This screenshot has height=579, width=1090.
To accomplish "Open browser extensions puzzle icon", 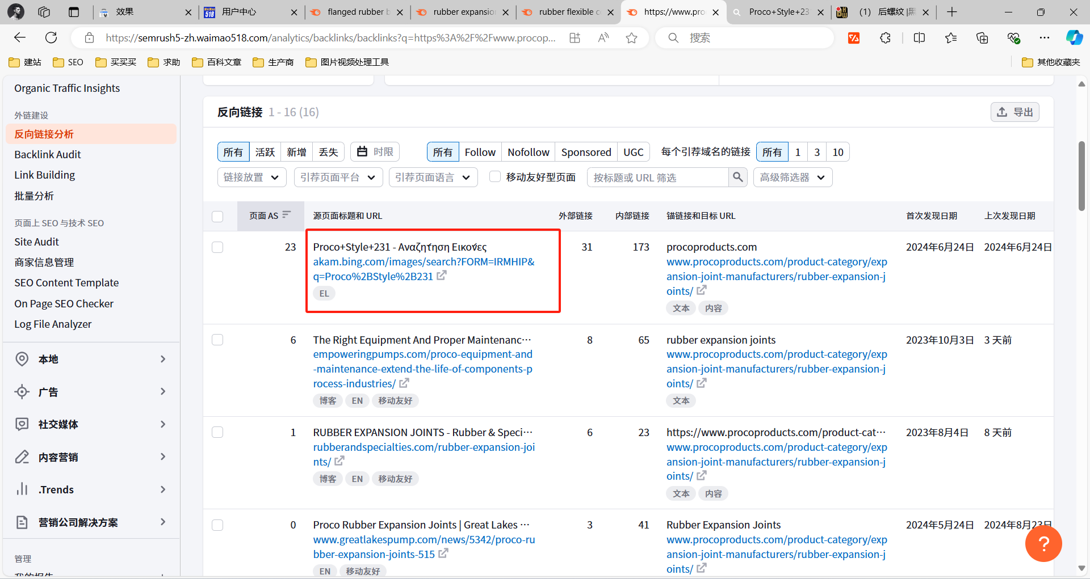I will [x=885, y=38].
